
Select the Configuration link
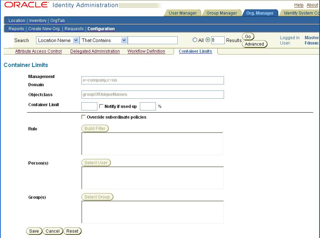point(101,29)
